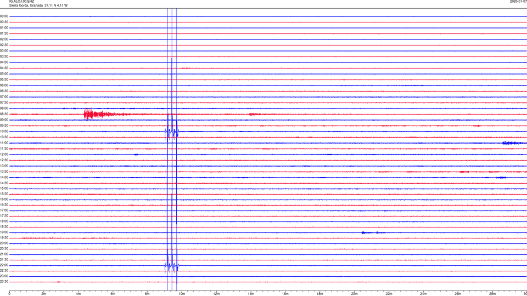The image size is (527, 296).
Task: Click the '04:00' row label
Action: 4,62
